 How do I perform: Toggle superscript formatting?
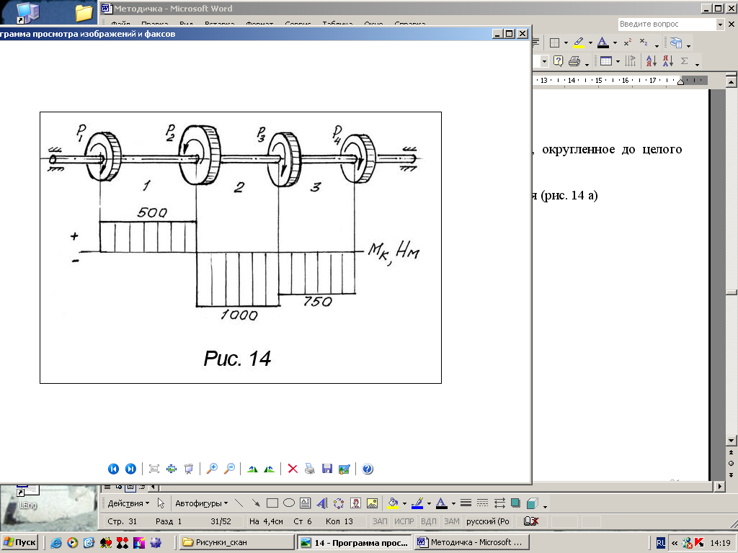628,42
